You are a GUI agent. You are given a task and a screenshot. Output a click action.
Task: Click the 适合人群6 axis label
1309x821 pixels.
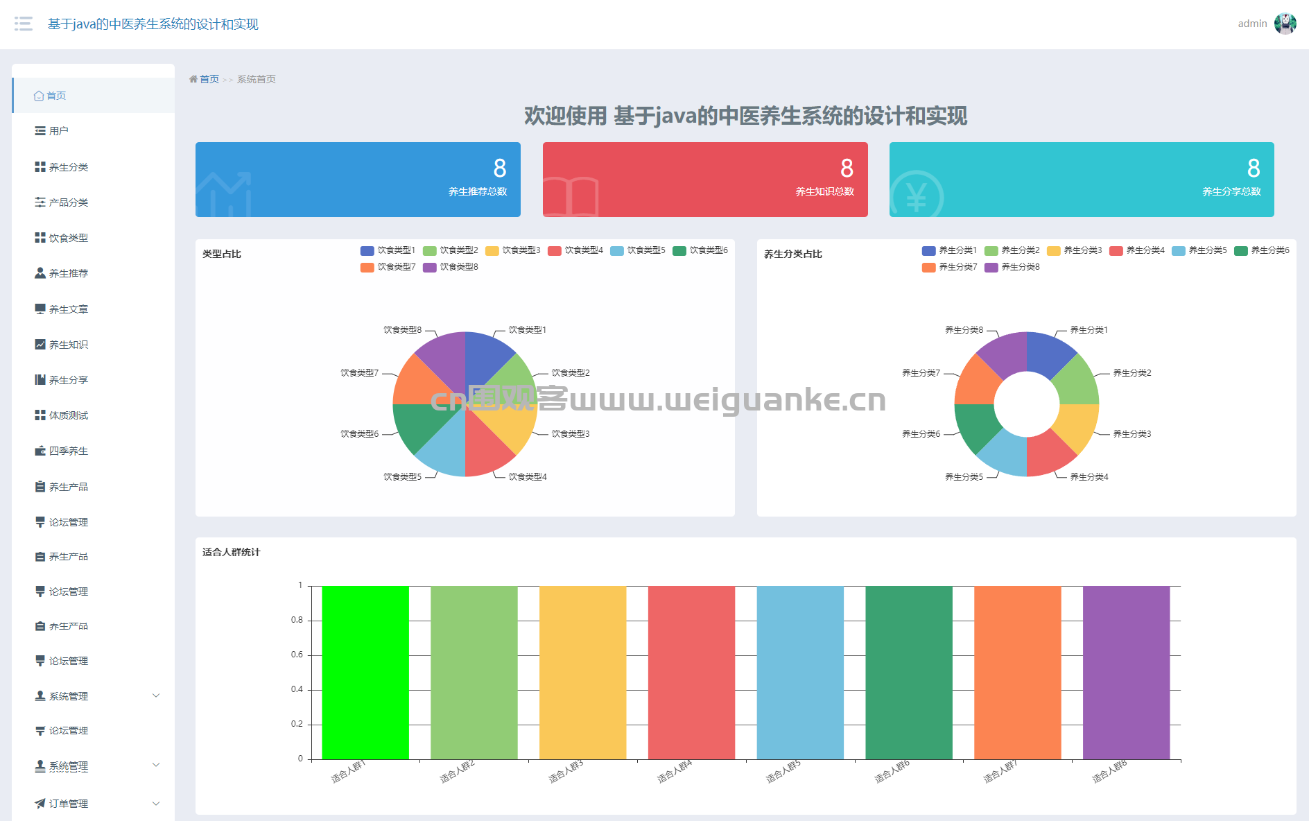(x=892, y=772)
